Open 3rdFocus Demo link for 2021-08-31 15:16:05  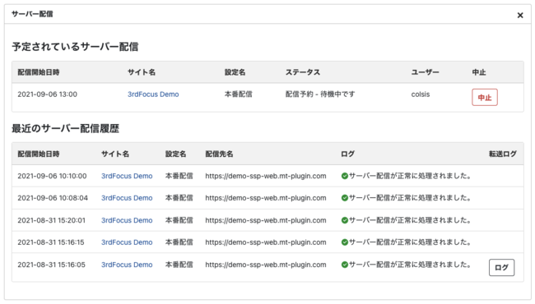pos(127,265)
